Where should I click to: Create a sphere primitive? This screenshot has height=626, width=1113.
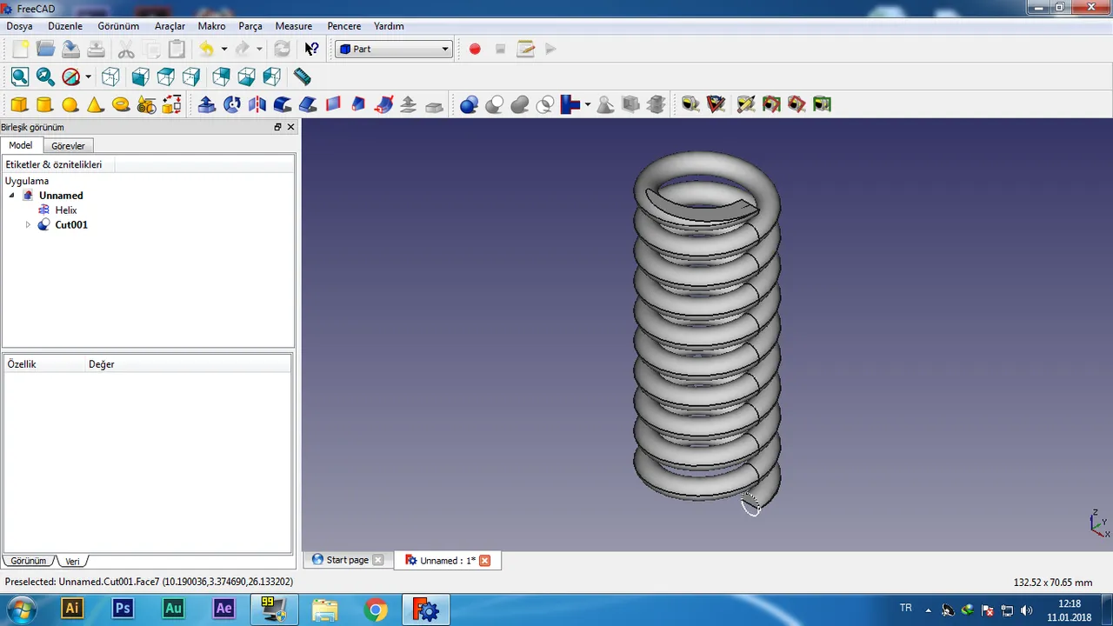[70, 105]
